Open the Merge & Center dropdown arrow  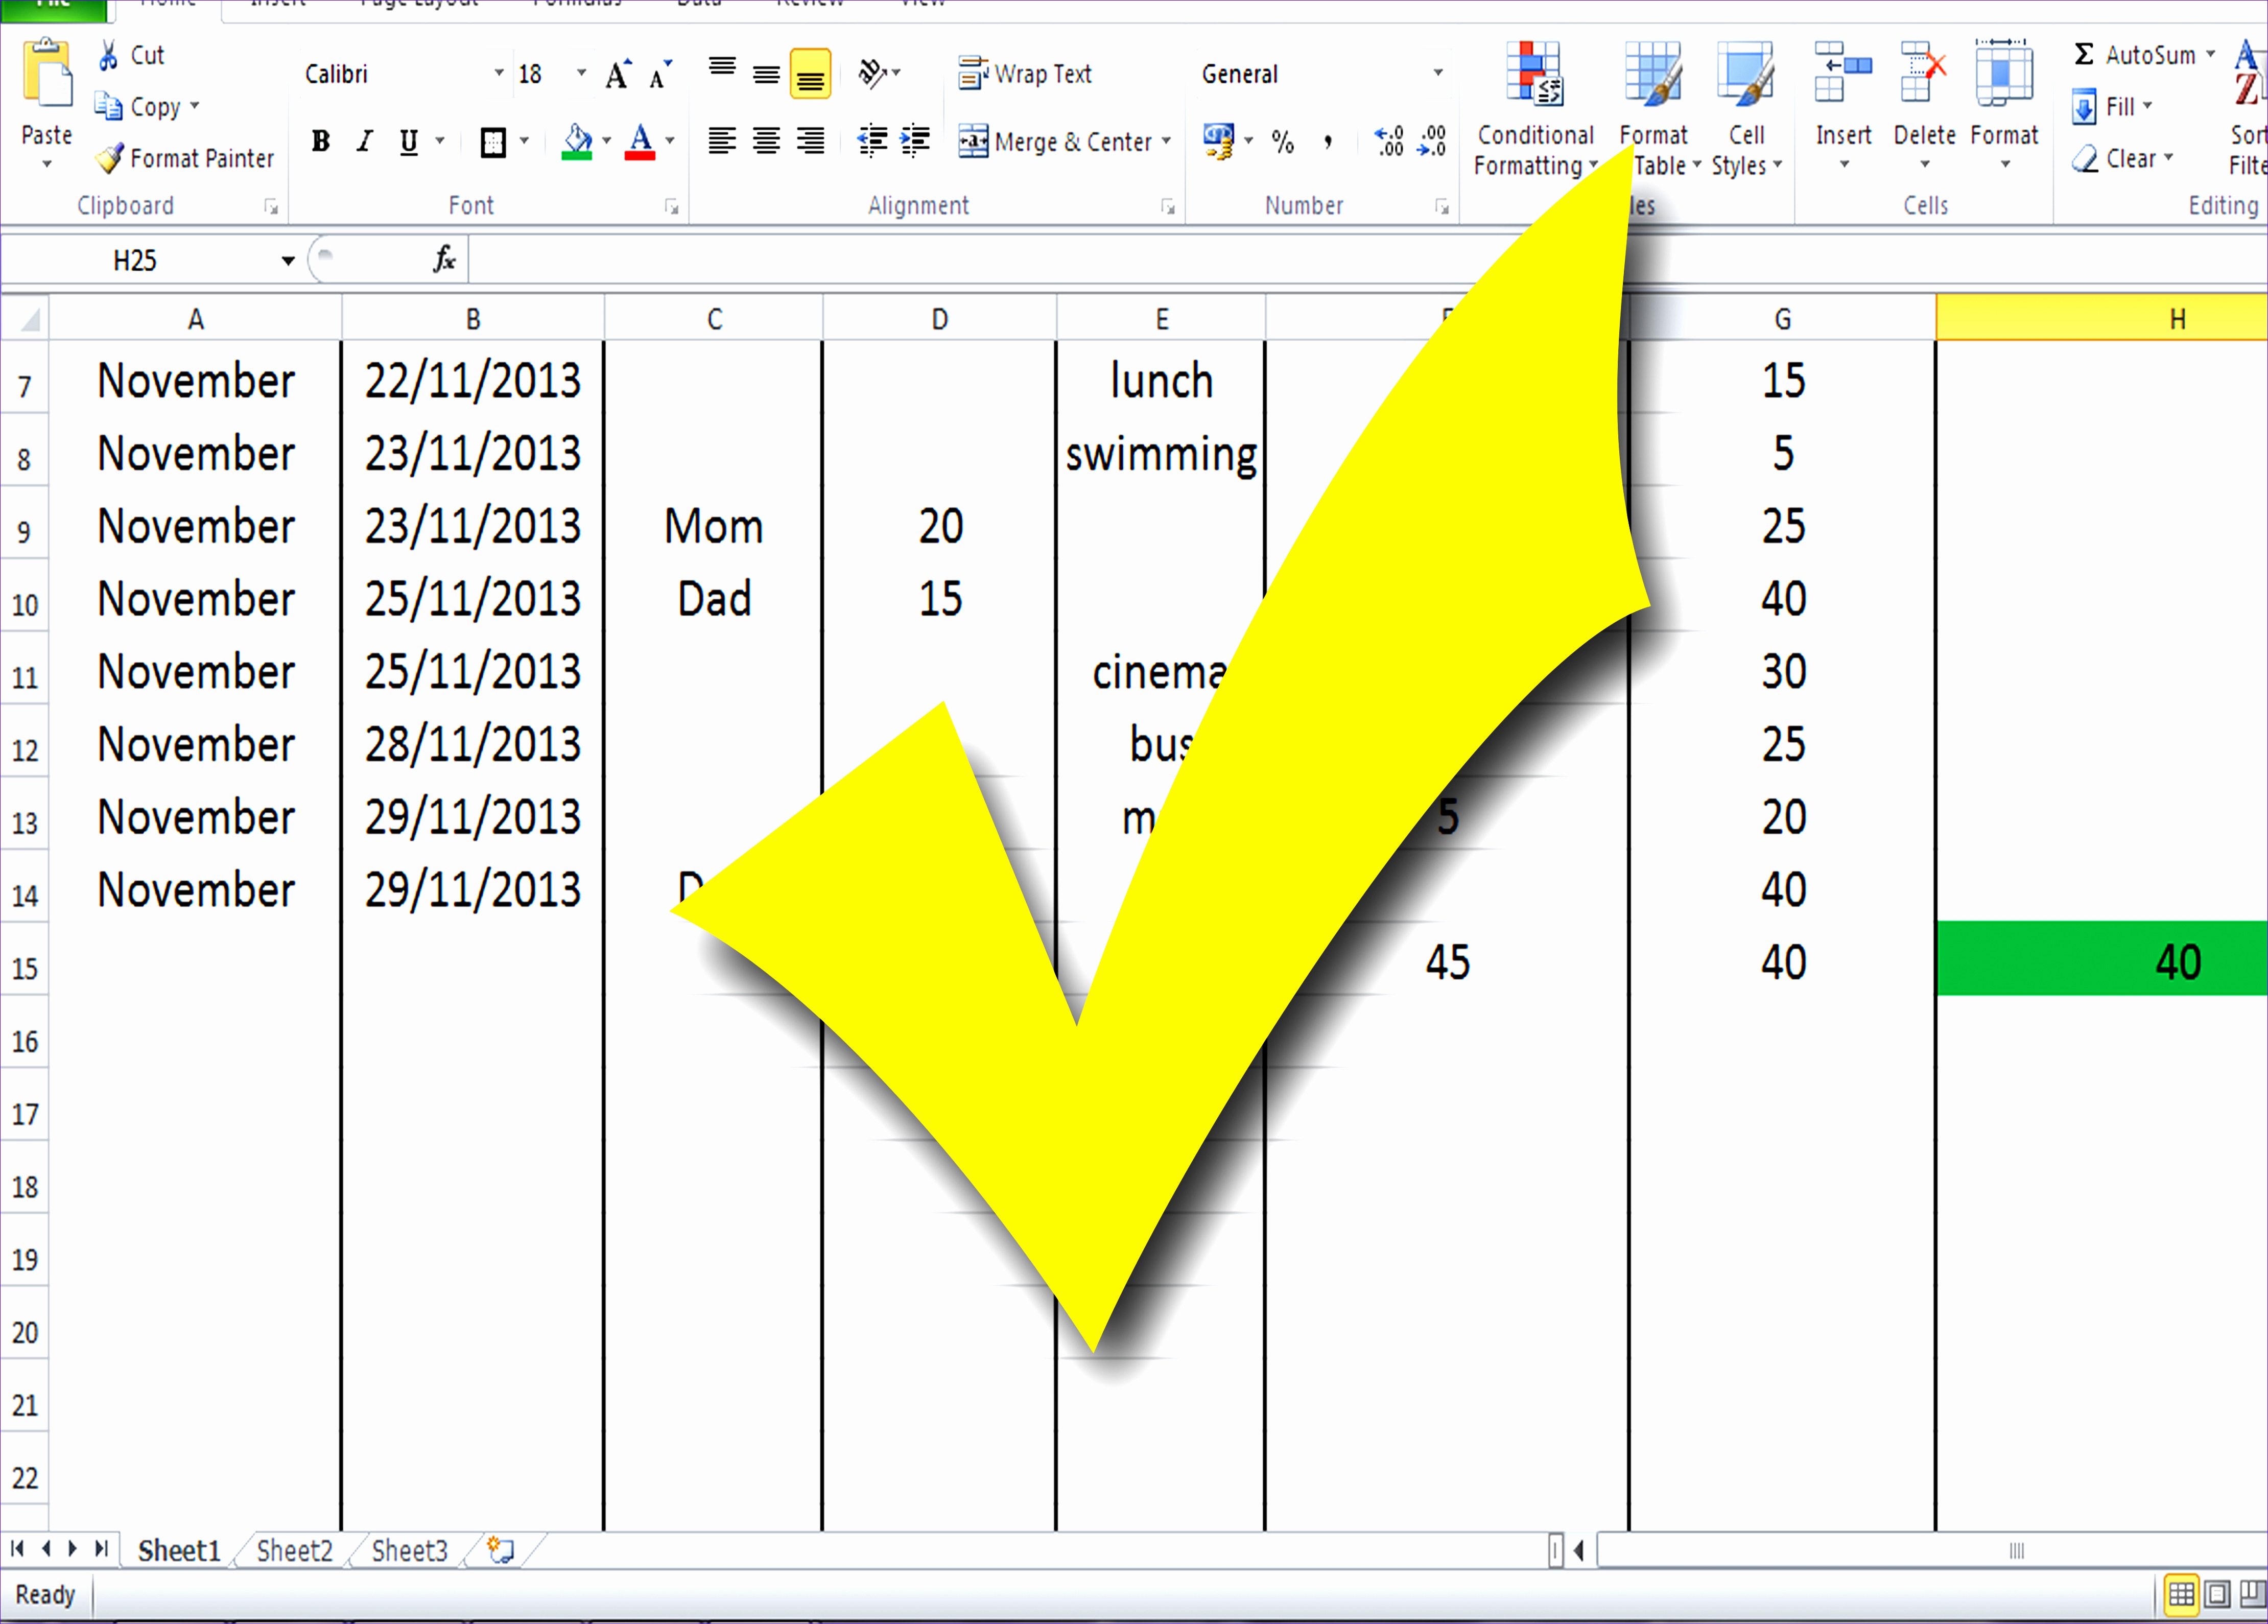(1166, 142)
